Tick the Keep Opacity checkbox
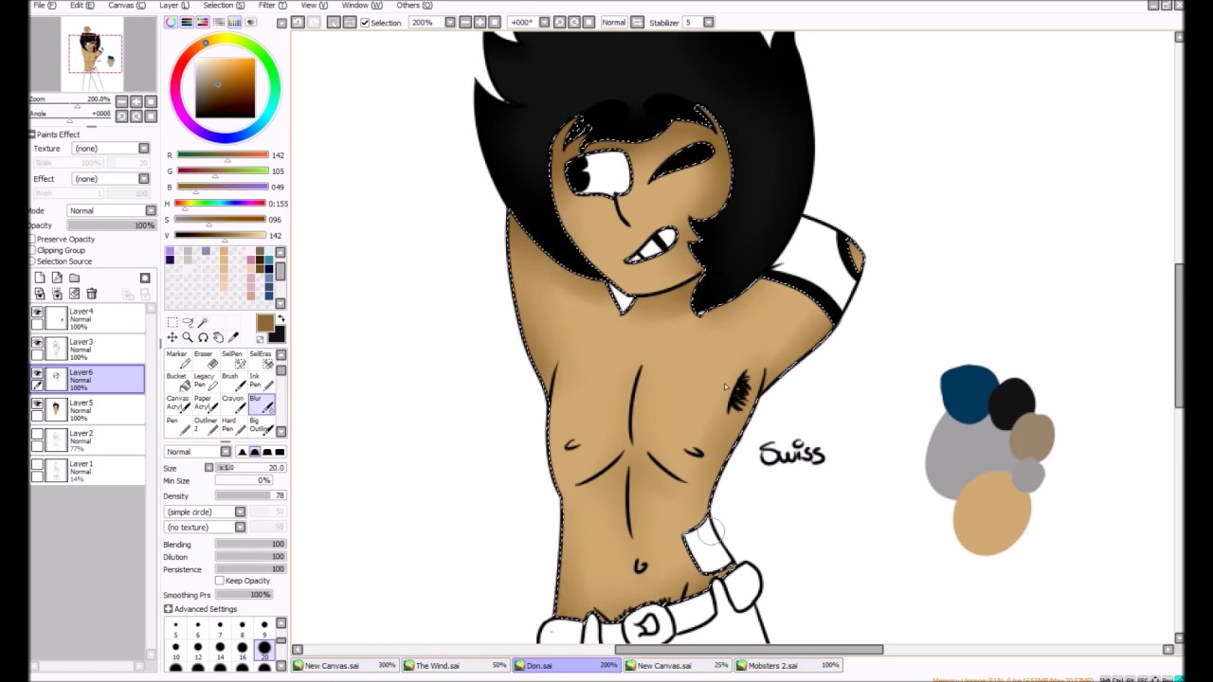1213x682 pixels. (220, 581)
